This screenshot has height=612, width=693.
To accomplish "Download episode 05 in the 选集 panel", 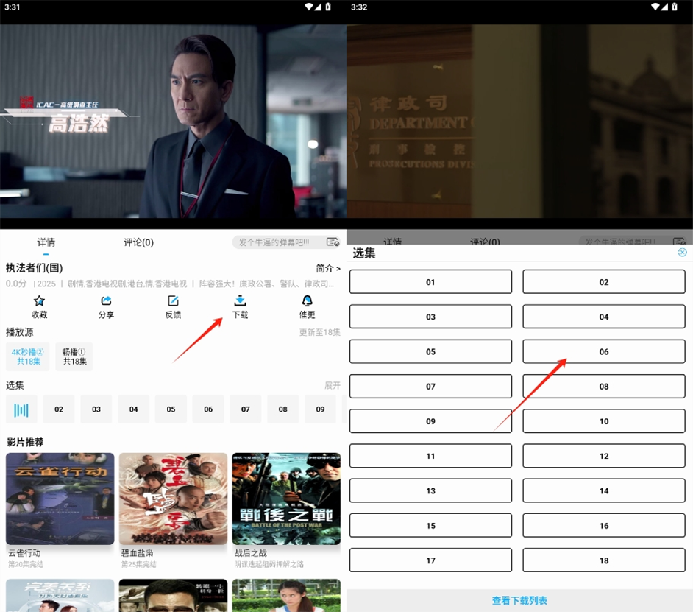I will pyautogui.click(x=431, y=351).
